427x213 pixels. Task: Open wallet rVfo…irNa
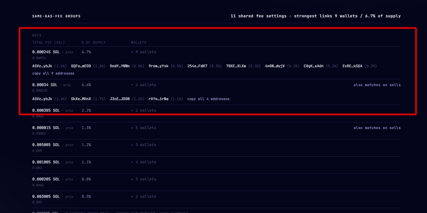(x=159, y=99)
